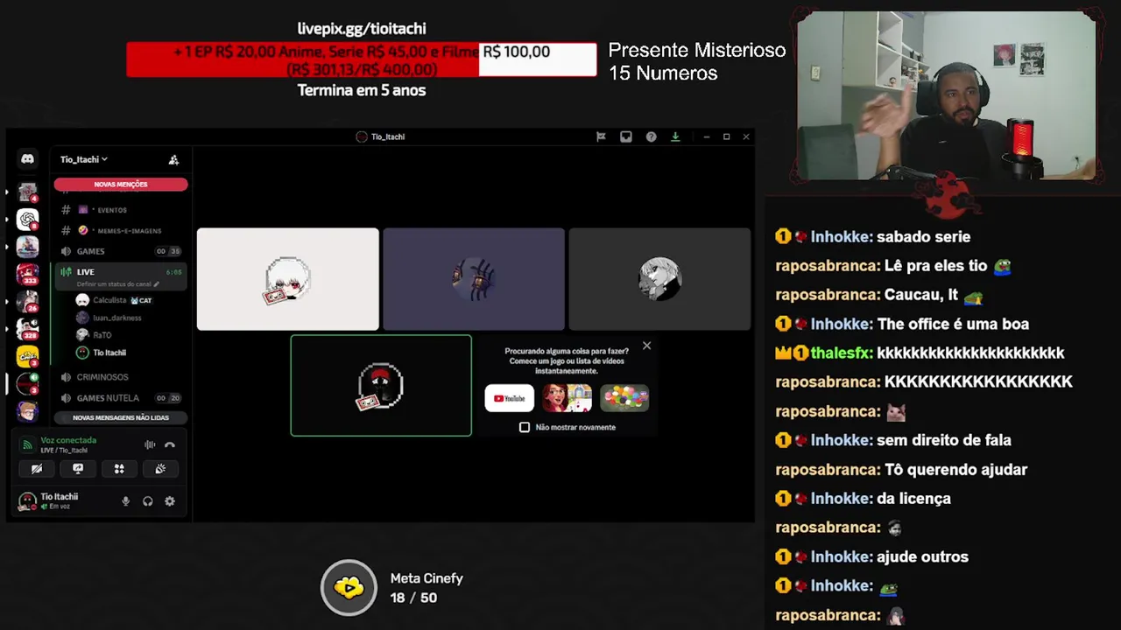
Task: Open the yellow server icon
Action: (x=27, y=356)
